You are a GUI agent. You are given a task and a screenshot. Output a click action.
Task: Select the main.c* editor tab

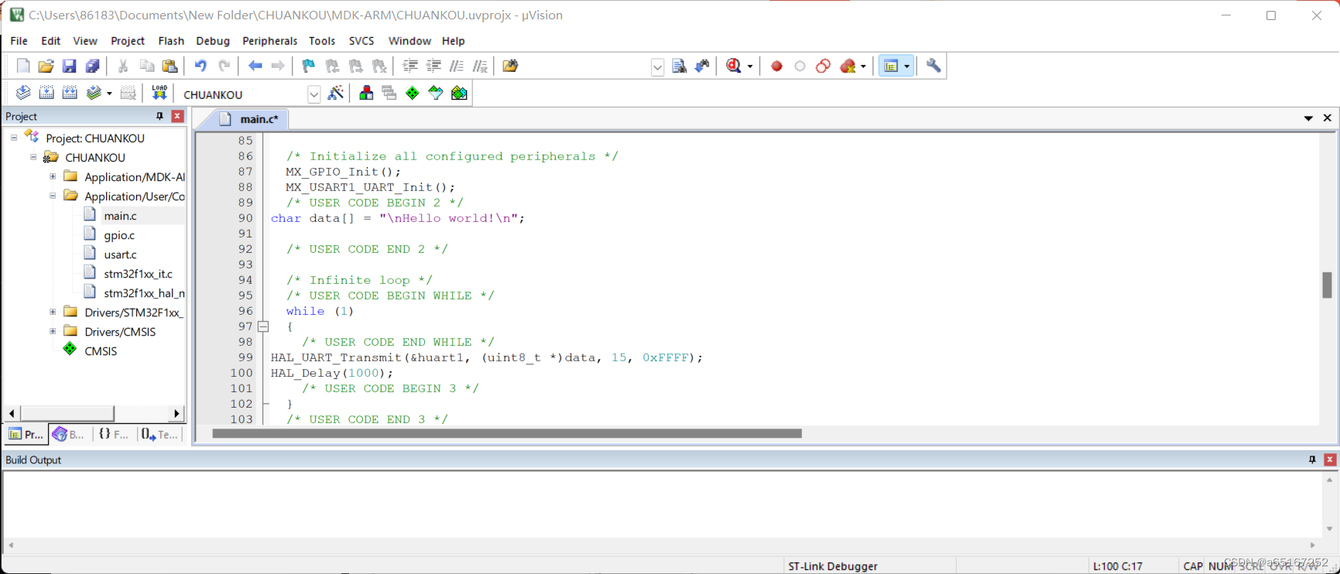click(x=249, y=119)
